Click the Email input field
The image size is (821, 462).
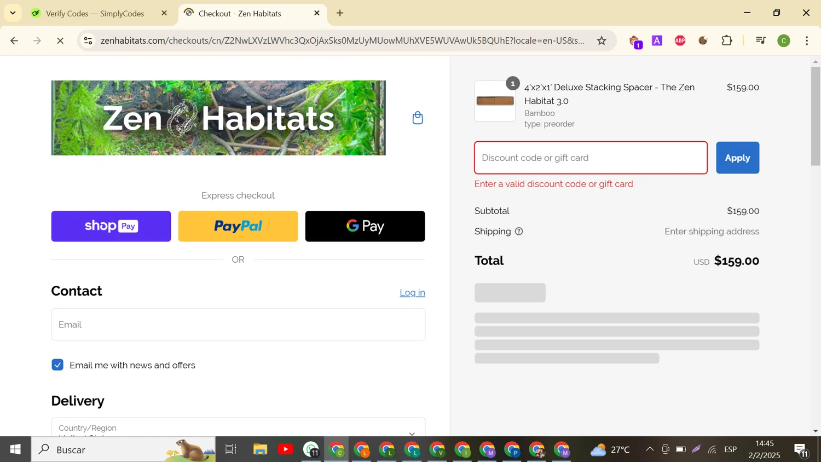coord(238,324)
